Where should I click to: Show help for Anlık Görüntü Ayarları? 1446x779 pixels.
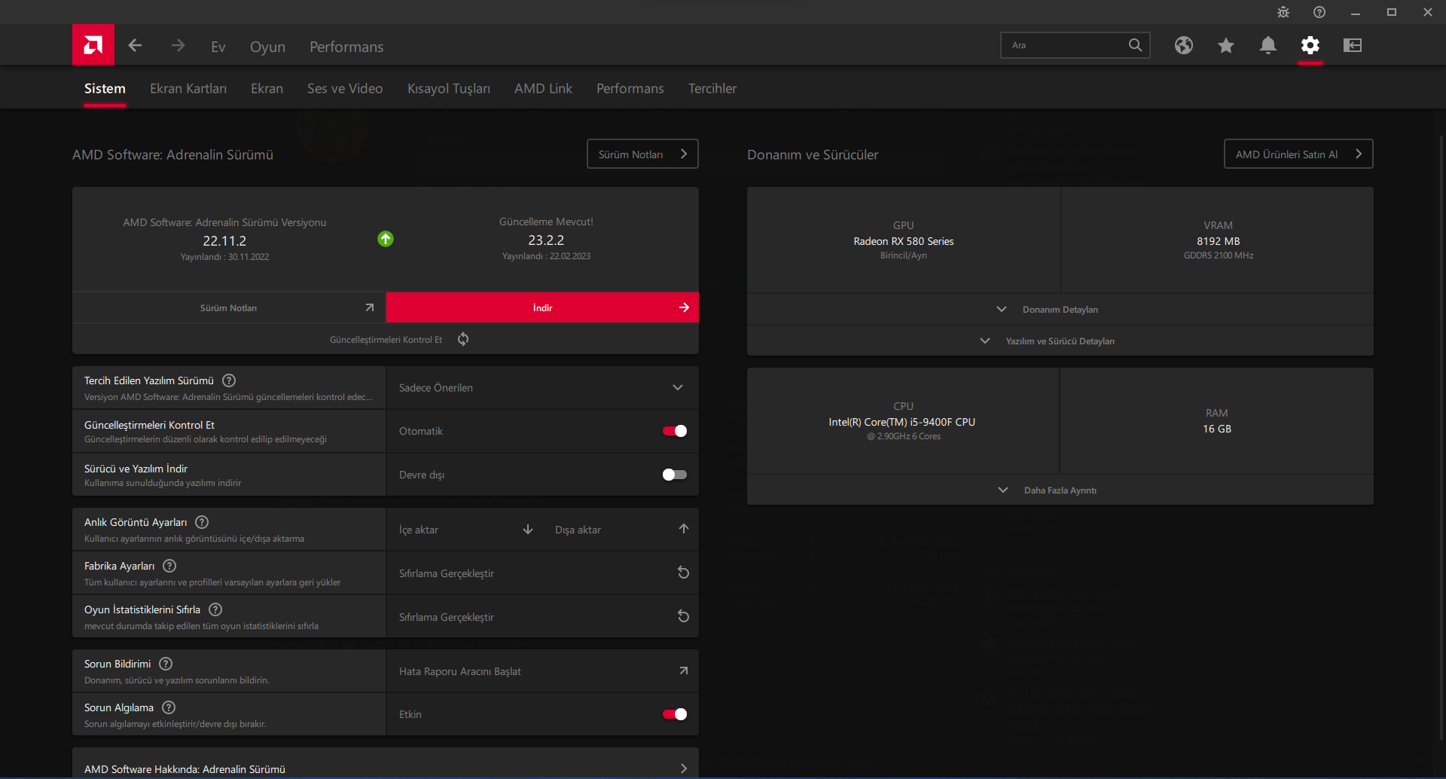202,522
